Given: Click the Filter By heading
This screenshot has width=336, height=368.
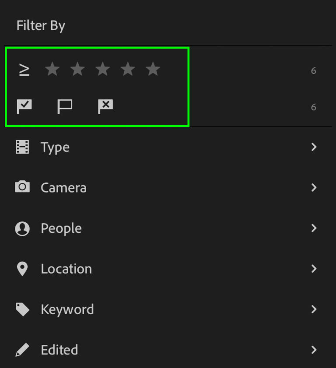Looking at the screenshot, I should 41,25.
